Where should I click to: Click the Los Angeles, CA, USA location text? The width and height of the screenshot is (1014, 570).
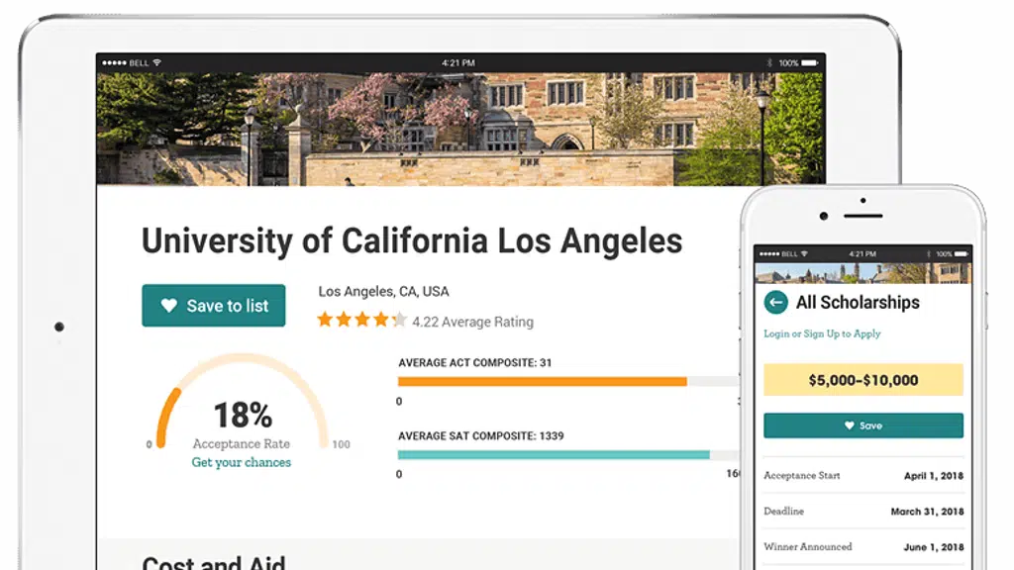[x=383, y=292]
